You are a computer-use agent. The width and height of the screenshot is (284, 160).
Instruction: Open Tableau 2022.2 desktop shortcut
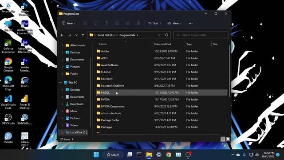point(25,140)
